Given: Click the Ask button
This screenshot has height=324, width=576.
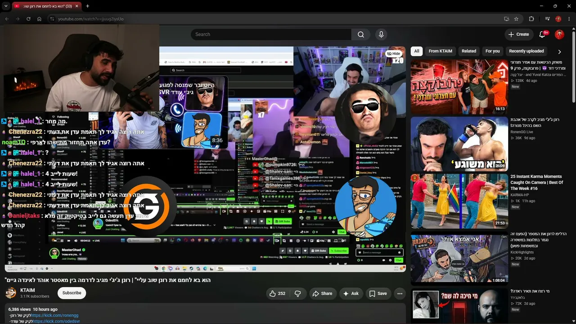Looking at the screenshot, I should pyautogui.click(x=351, y=293).
